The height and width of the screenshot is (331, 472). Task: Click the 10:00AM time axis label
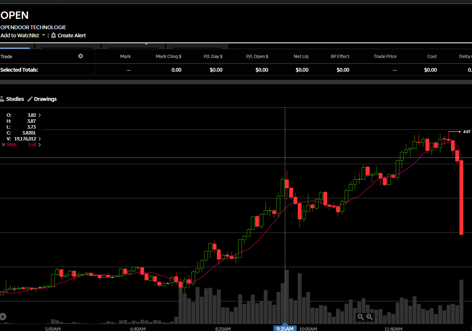click(308, 329)
